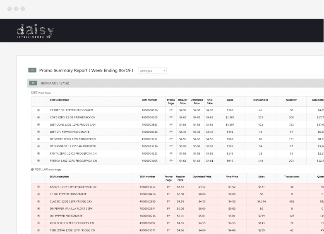Collapse the BEVERAGE (2/16) section header

175,83
